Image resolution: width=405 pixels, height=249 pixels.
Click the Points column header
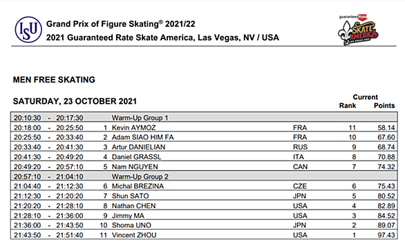(x=384, y=106)
